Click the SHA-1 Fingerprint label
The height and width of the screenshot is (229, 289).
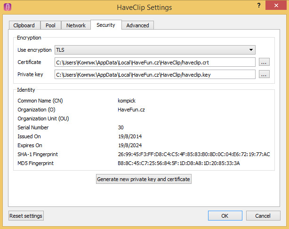pyautogui.click(x=38, y=154)
